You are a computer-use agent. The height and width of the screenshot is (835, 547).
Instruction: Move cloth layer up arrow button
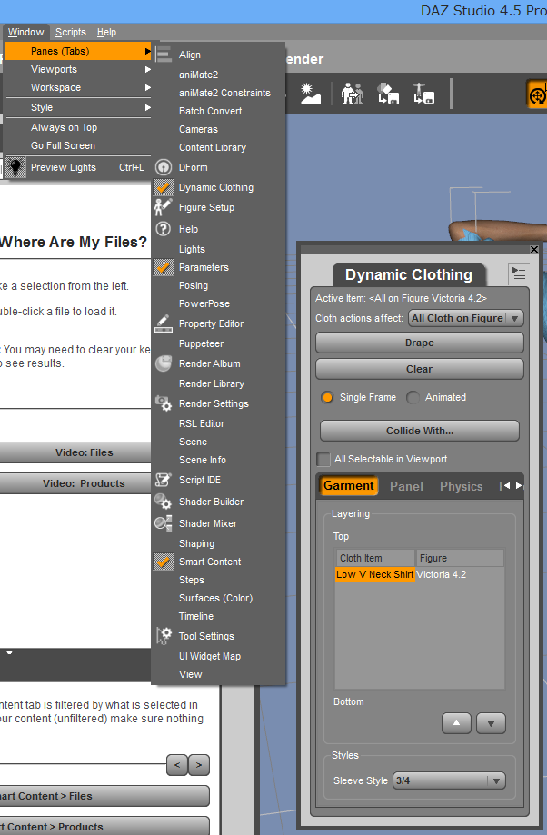pyautogui.click(x=456, y=723)
